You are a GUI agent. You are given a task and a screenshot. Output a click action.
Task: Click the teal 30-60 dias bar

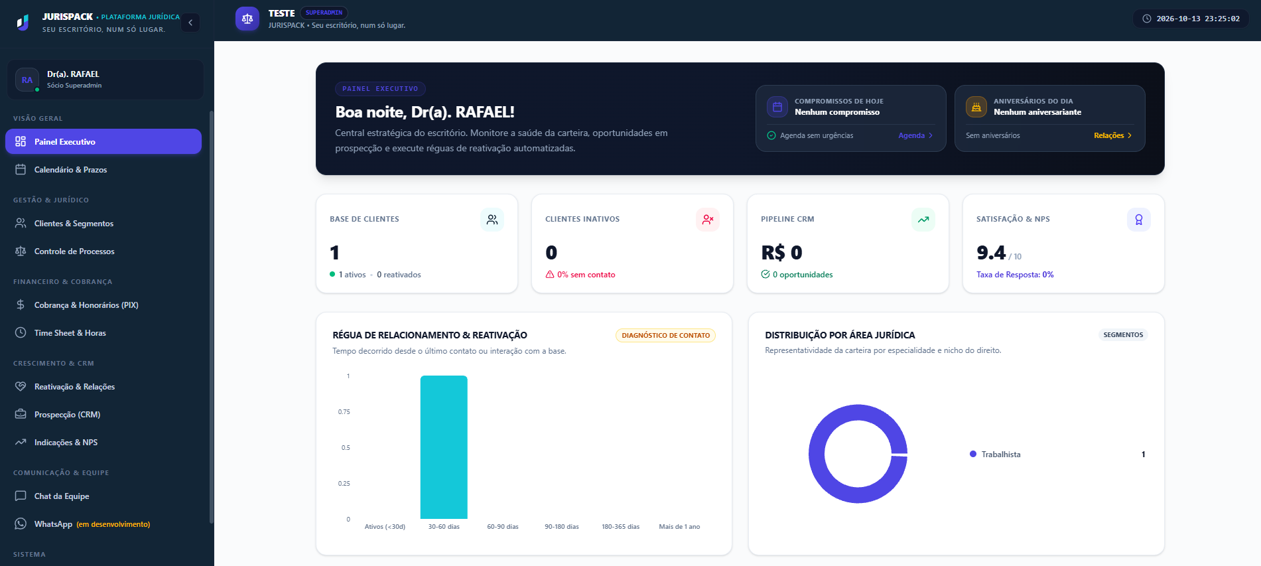(x=444, y=447)
